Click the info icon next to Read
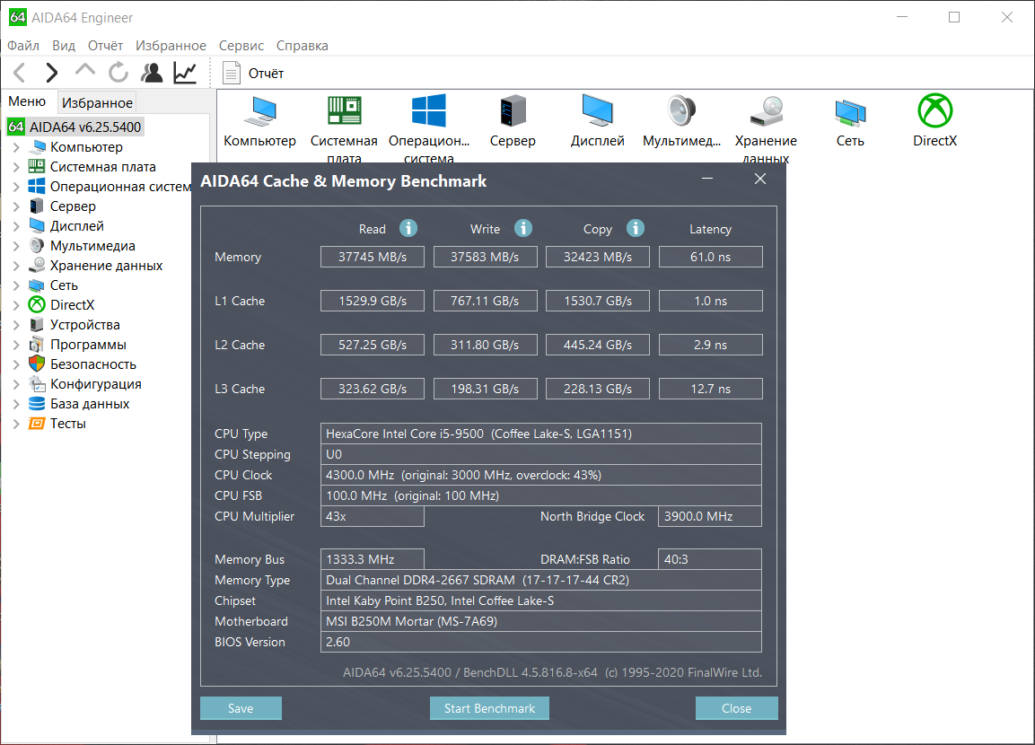 click(x=408, y=228)
